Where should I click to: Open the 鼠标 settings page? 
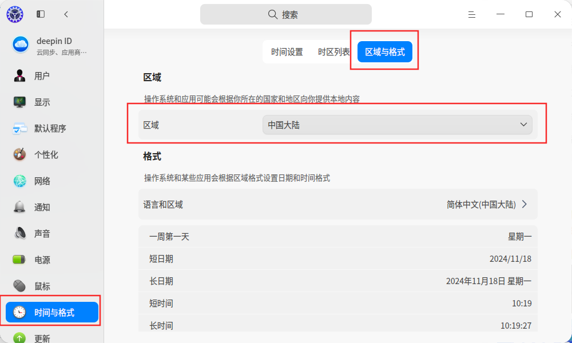[52, 286]
